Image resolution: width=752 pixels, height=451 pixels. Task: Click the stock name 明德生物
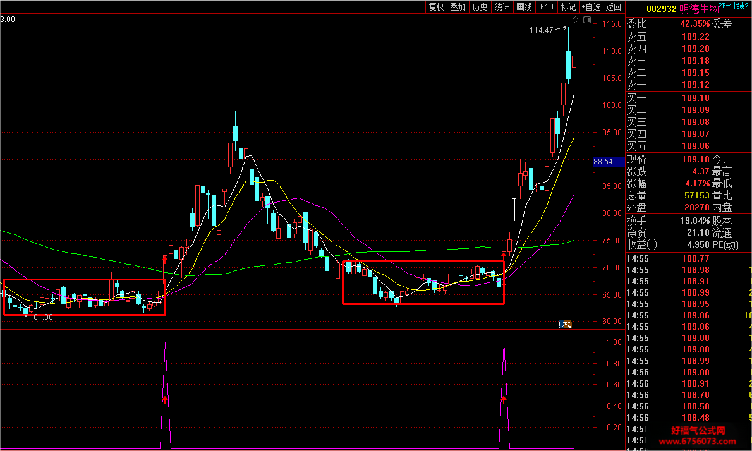pyautogui.click(x=699, y=9)
